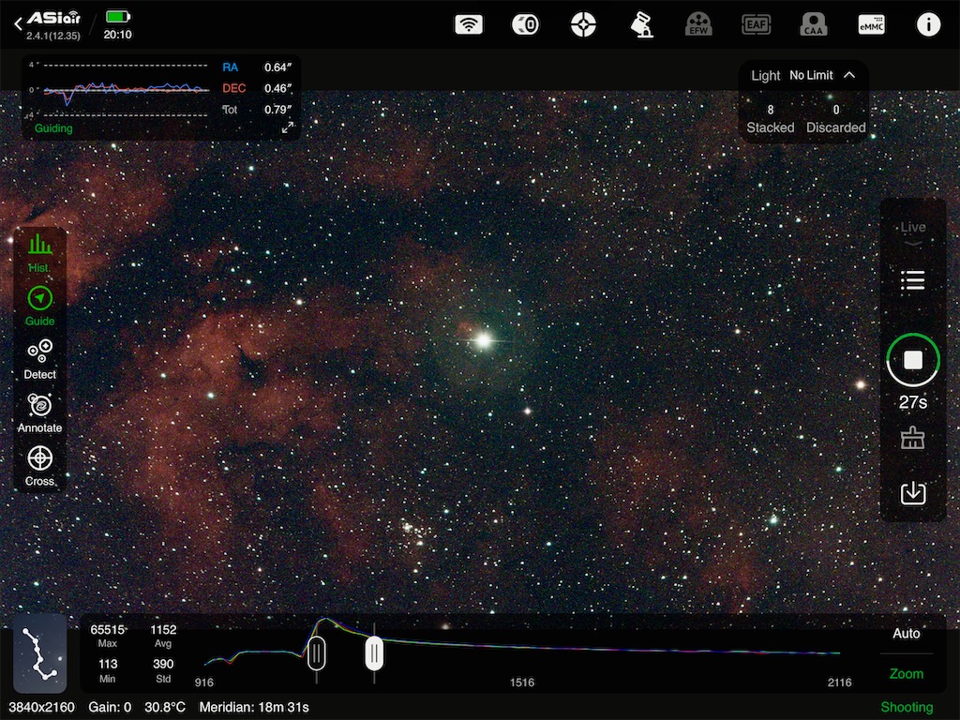Open the telescope mount settings
The width and height of the screenshot is (960, 720).
(642, 24)
